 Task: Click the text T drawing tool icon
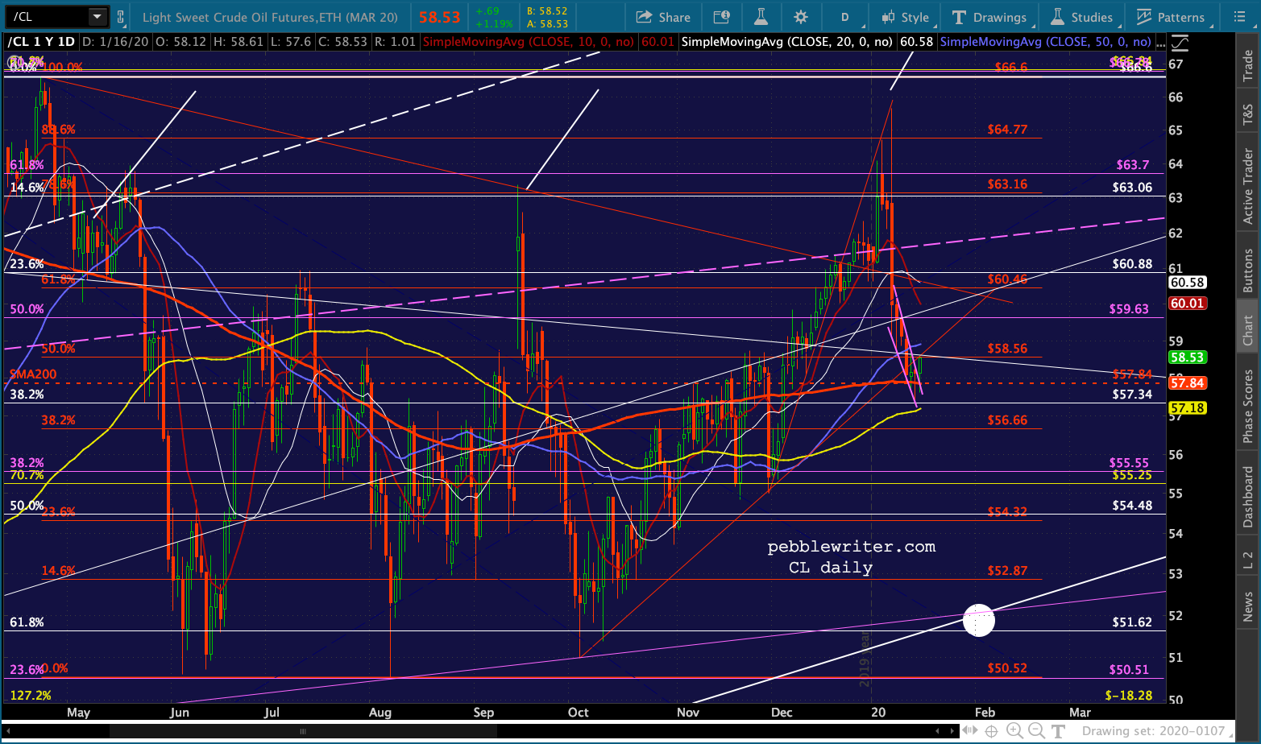pyautogui.click(x=1058, y=731)
